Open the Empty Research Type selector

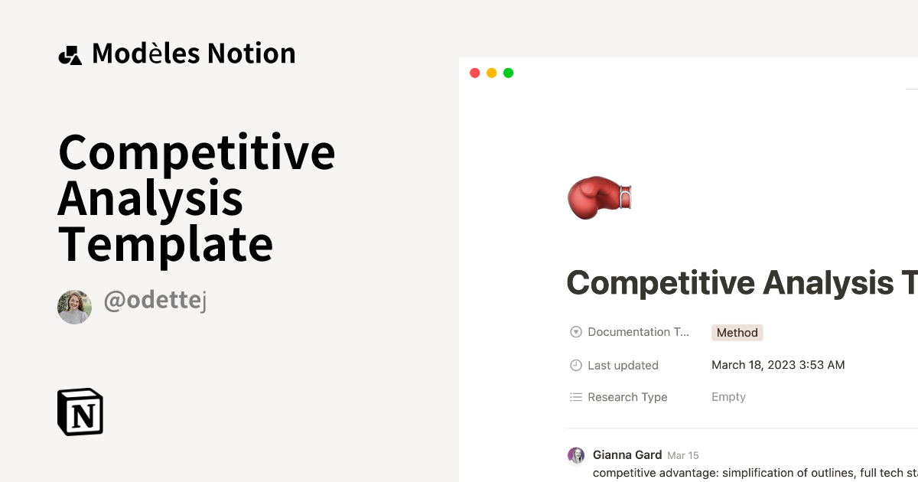point(728,396)
